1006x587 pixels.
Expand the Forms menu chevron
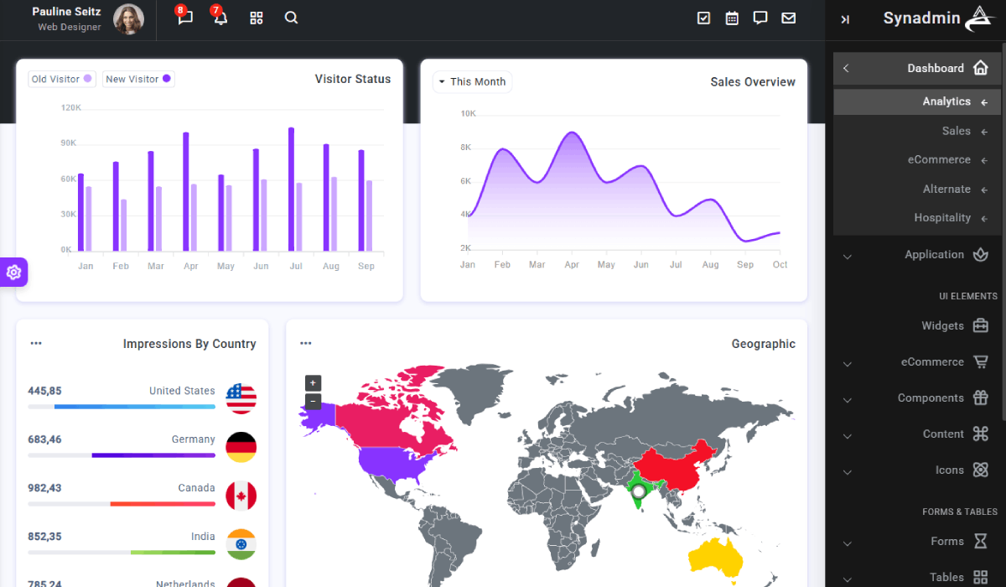[x=847, y=543]
